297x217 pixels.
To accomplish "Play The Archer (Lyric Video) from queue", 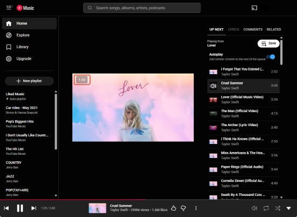I will coord(244,128).
